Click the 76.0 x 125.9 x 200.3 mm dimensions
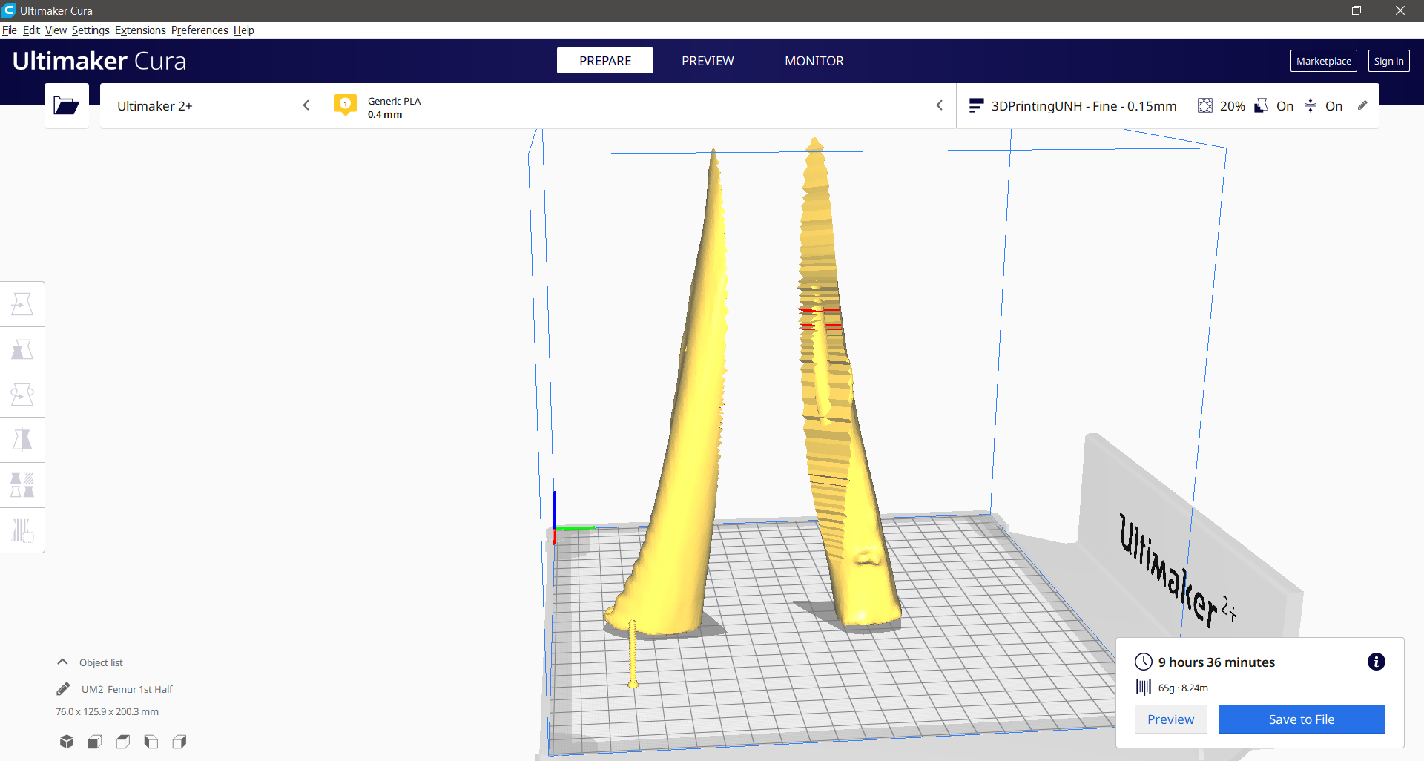Screen dimensions: 1424x761 pyautogui.click(x=107, y=711)
